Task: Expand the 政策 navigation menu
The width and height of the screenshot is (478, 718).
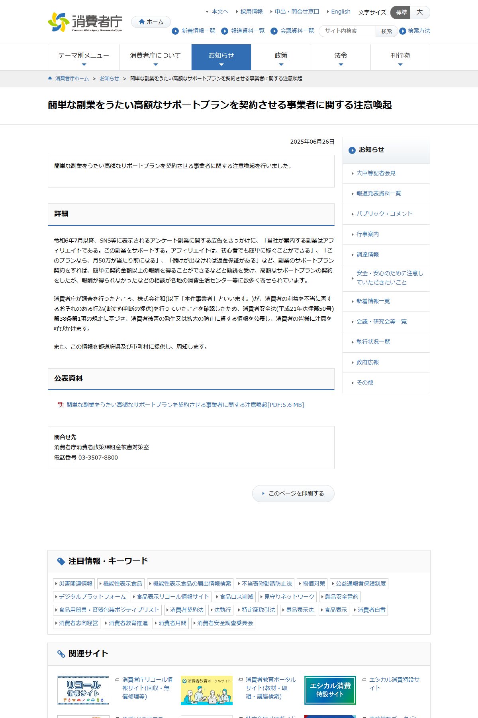Action: (281, 57)
